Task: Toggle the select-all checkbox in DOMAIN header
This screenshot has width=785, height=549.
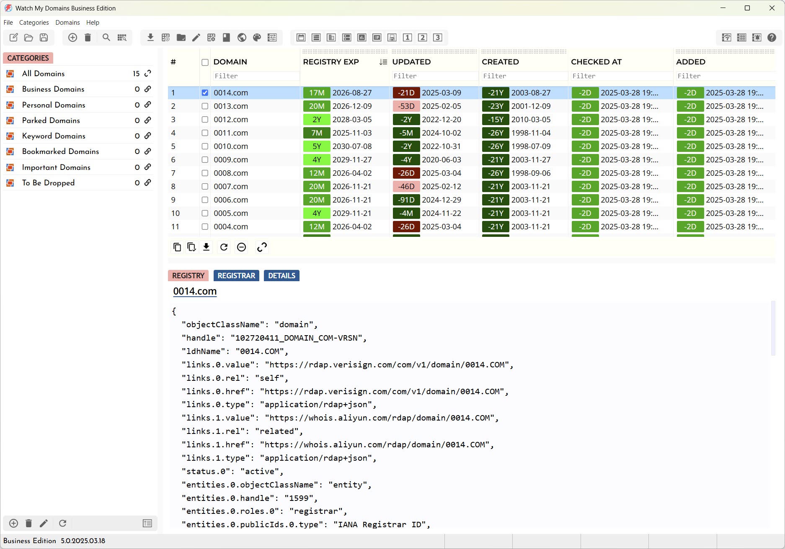Action: pyautogui.click(x=205, y=62)
